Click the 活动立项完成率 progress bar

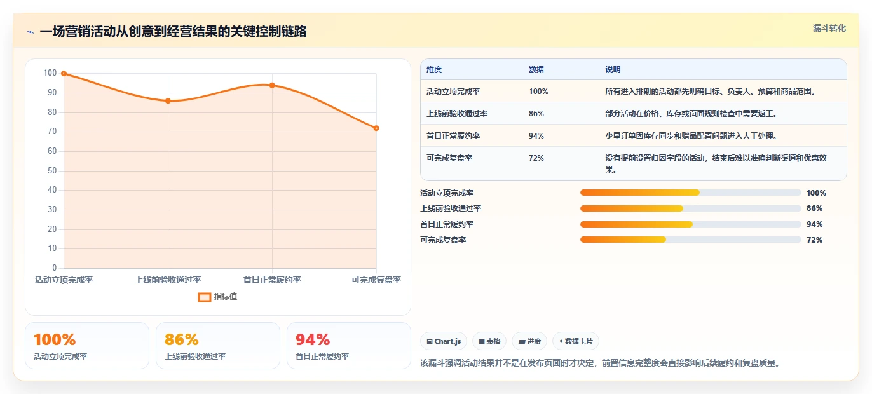[690, 193]
